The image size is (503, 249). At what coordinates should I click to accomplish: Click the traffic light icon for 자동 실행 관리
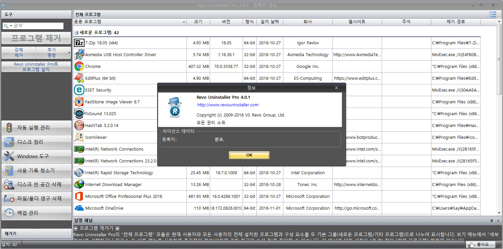point(9,127)
